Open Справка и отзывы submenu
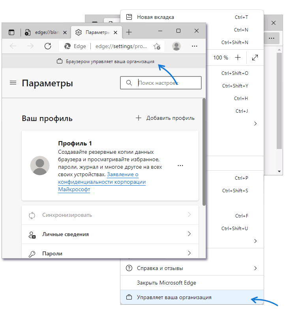The height and width of the screenshot is (309, 285). click(192, 268)
